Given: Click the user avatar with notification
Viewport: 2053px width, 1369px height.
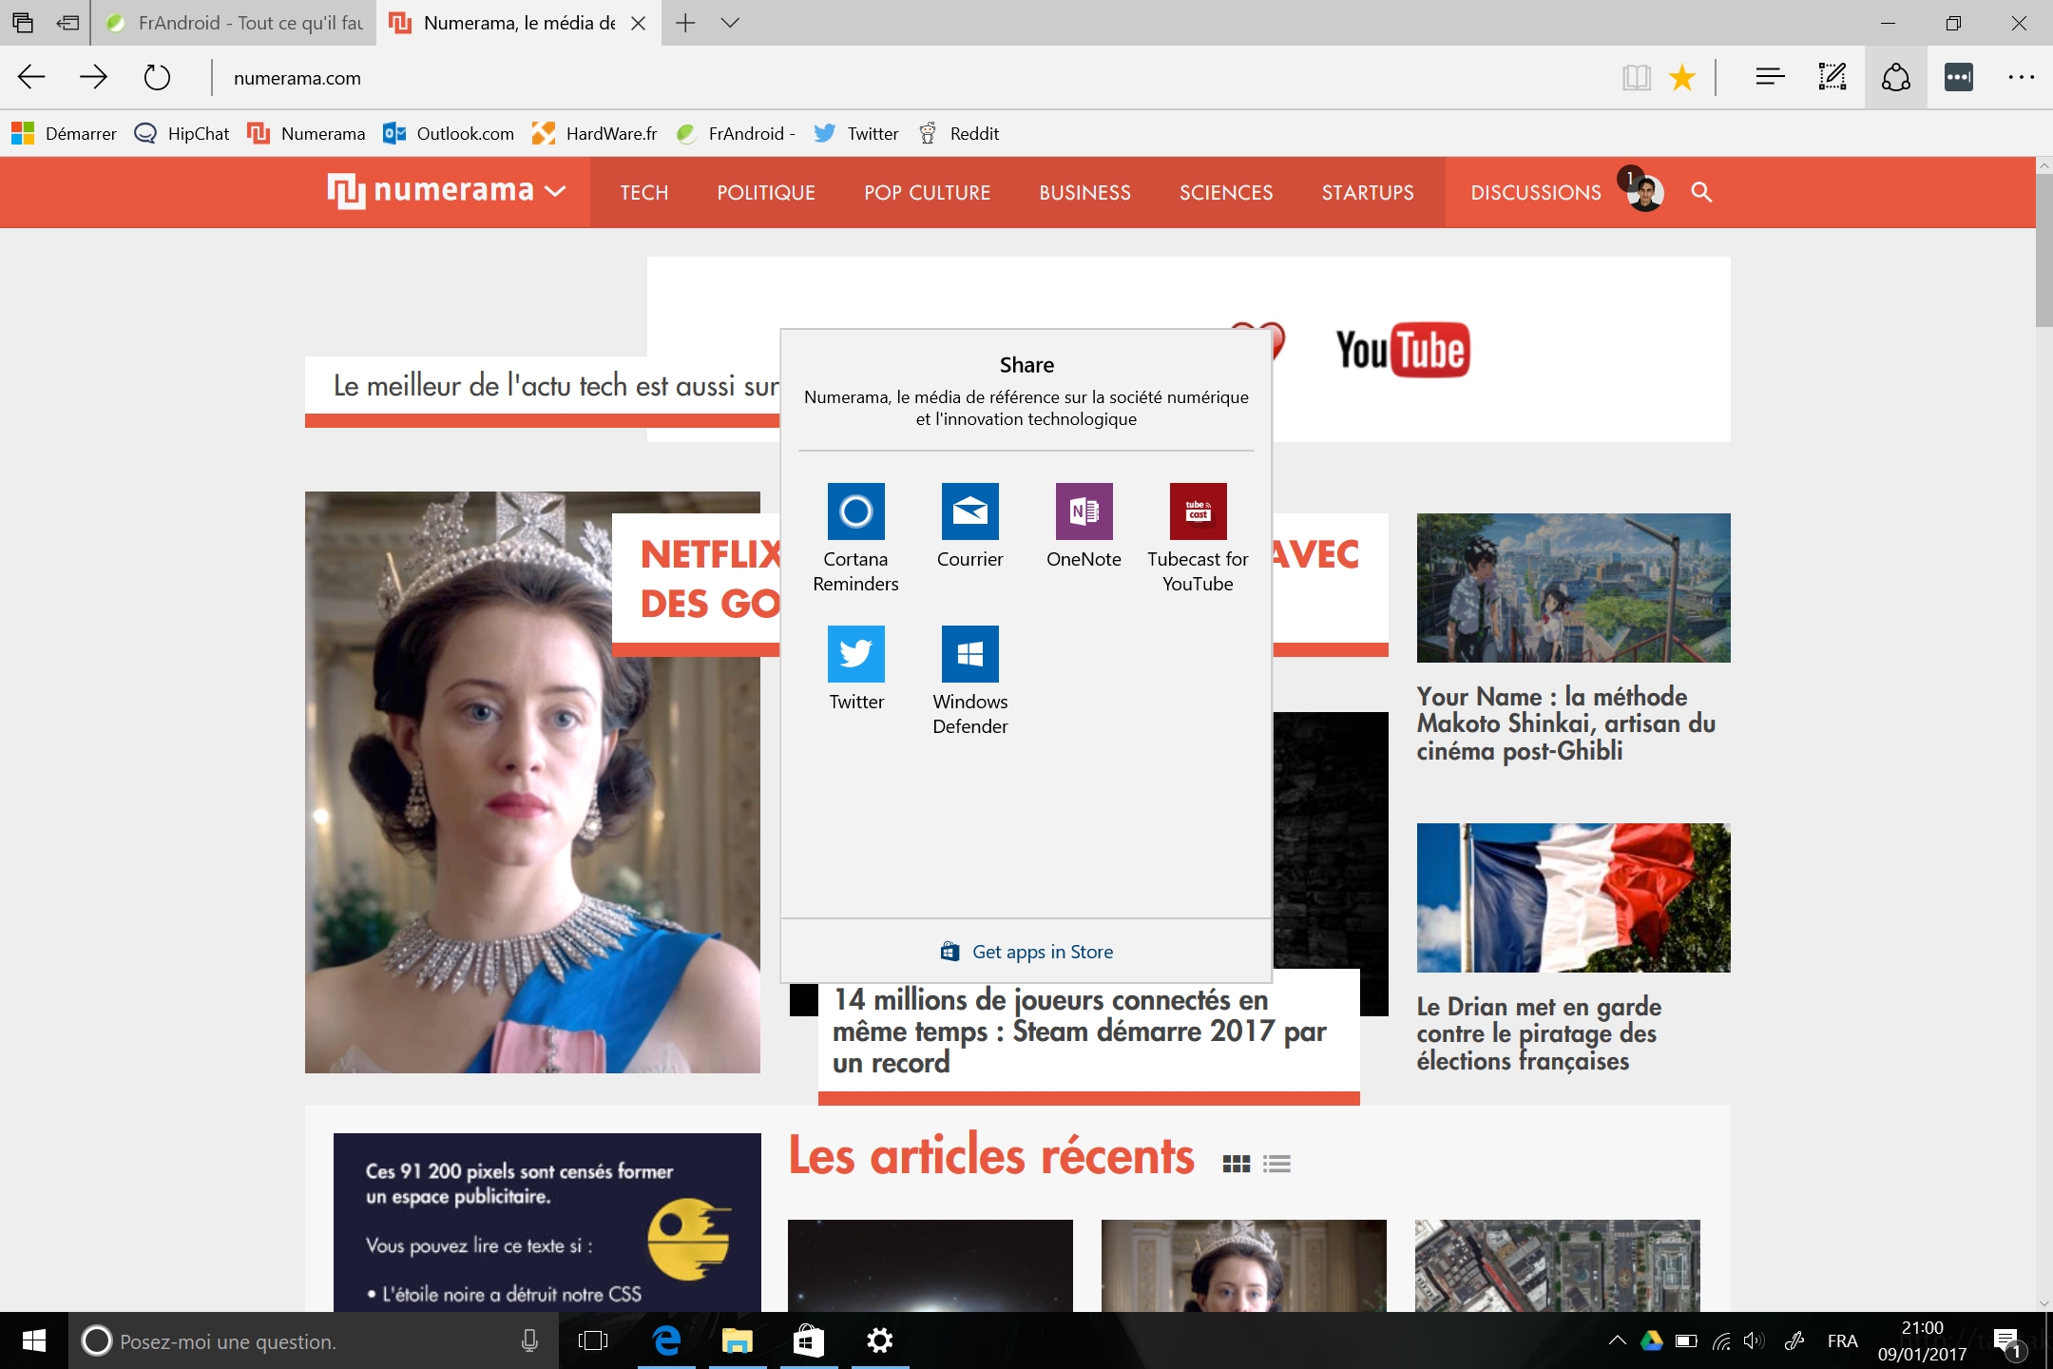Looking at the screenshot, I should 1643,190.
